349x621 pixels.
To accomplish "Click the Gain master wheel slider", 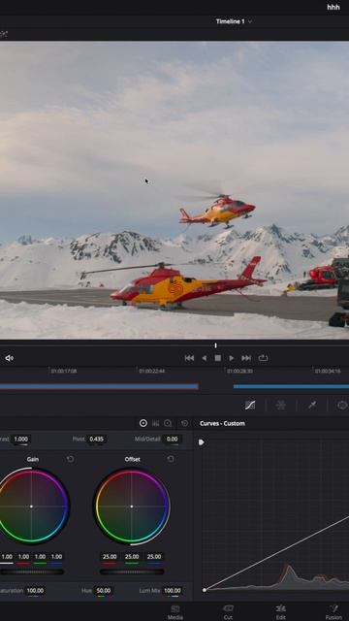I will [x=32, y=572].
